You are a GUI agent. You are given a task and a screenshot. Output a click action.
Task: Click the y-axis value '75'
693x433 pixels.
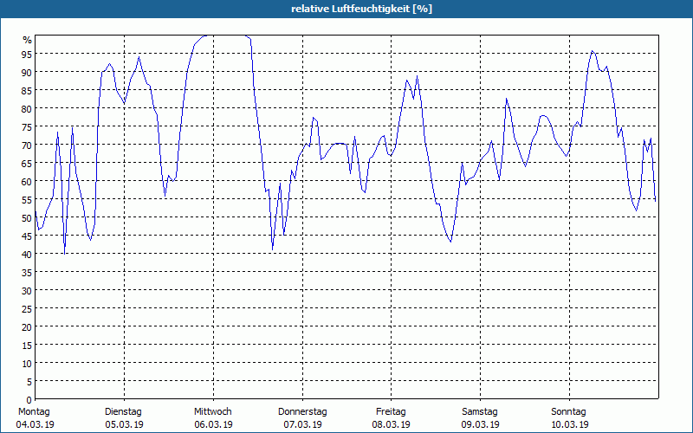[x=27, y=127]
